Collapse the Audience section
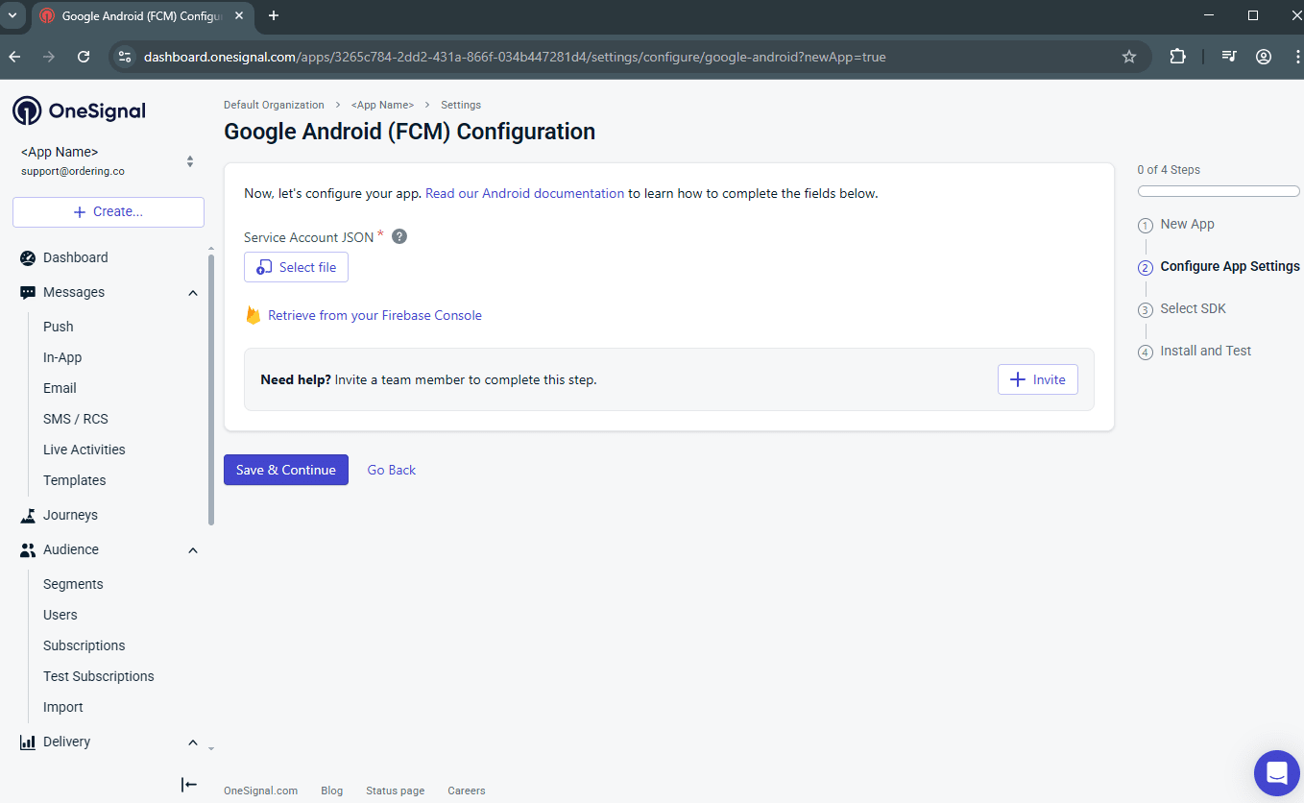 tap(193, 549)
